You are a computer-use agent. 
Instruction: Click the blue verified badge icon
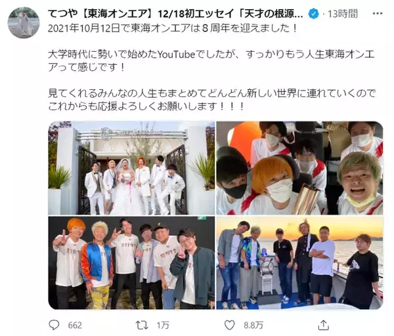coord(313,14)
